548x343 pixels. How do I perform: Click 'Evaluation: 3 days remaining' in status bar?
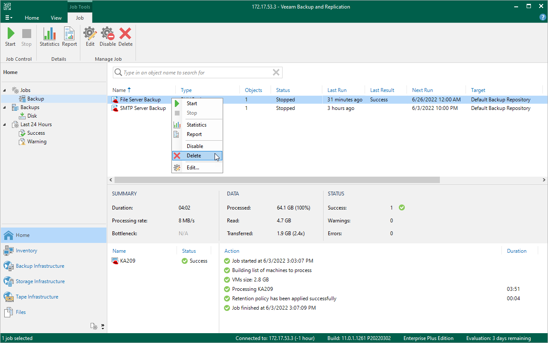click(x=498, y=338)
